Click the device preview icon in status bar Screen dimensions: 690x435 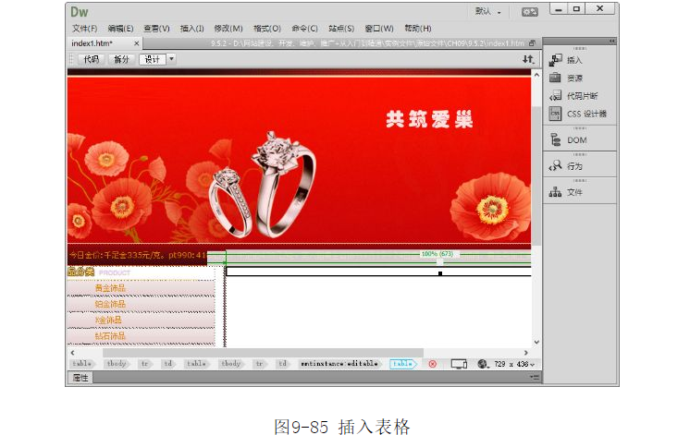coord(458,364)
